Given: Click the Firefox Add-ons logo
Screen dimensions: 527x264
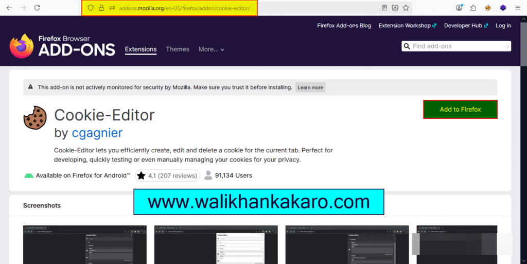Looking at the screenshot, I should pos(62,46).
